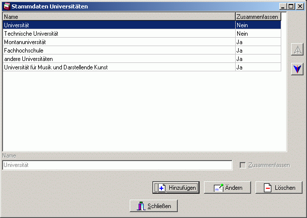Click Ja cell of Montanuniversität

pyautogui.click(x=258, y=42)
